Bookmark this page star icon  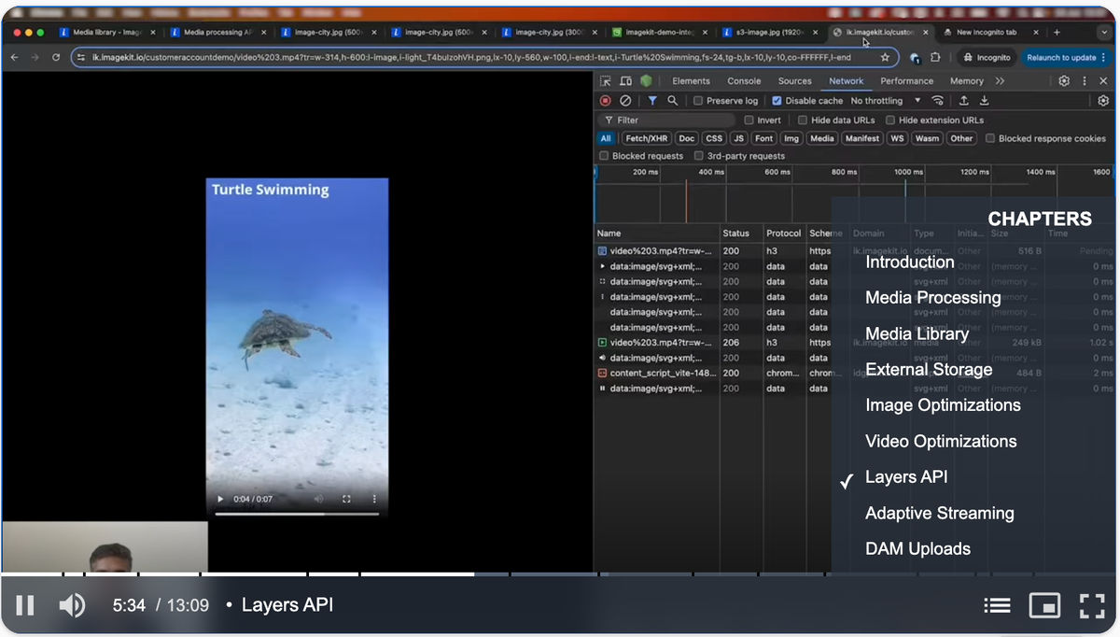pos(885,57)
